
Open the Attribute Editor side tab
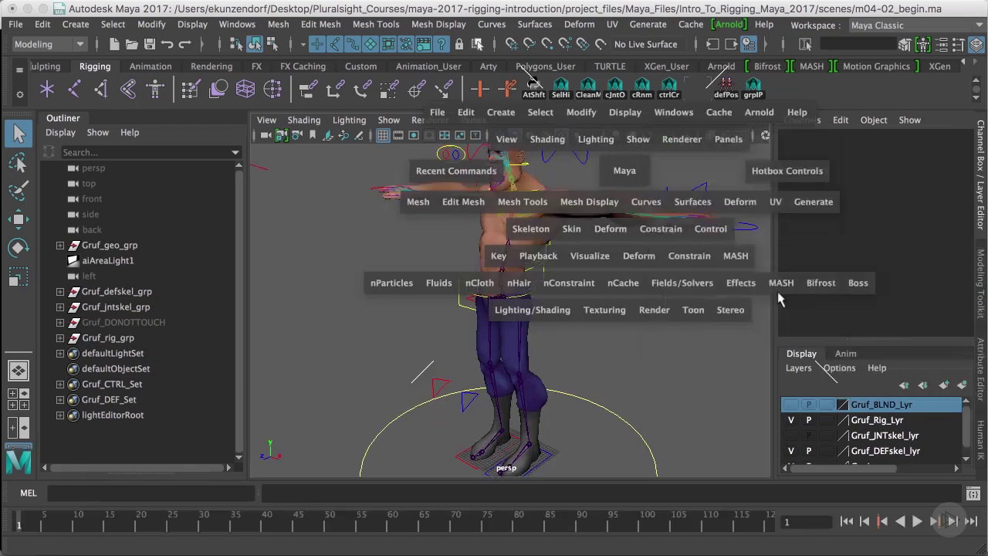981,368
